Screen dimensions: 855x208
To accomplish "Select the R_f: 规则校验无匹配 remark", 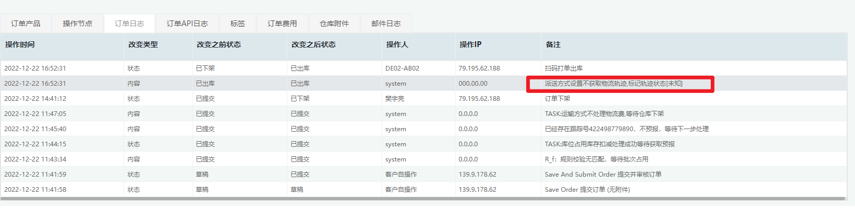I will pyautogui.click(x=597, y=159).
